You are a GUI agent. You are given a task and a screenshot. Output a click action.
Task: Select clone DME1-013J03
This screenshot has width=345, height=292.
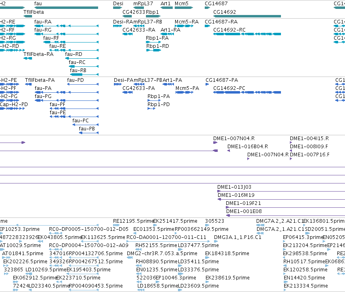[x=234, y=187]
